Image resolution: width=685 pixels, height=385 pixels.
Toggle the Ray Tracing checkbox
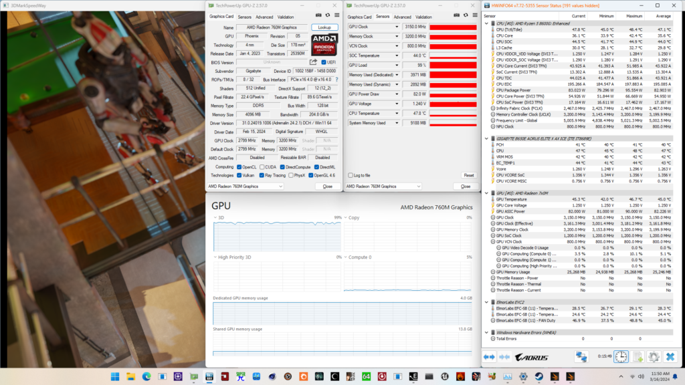point(262,176)
